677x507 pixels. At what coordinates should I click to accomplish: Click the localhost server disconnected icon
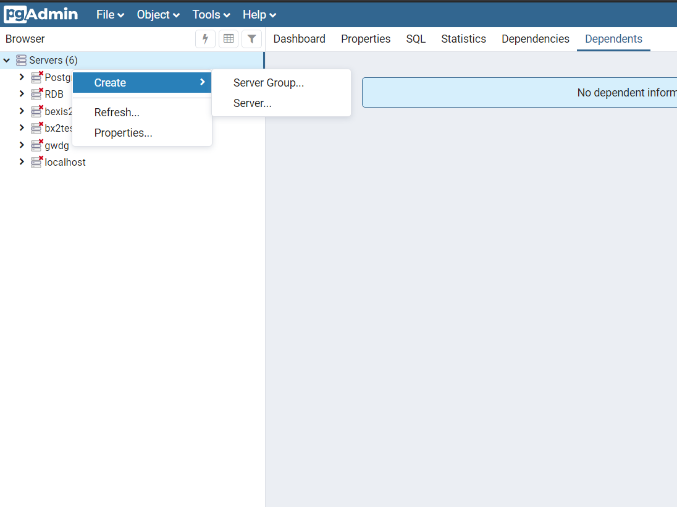[37, 162]
